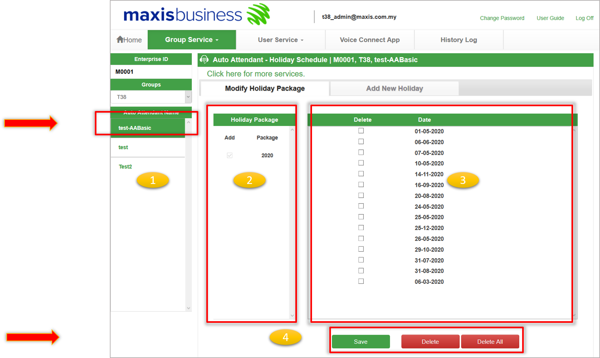Check the checkbox for 25-12-2020

click(x=361, y=227)
